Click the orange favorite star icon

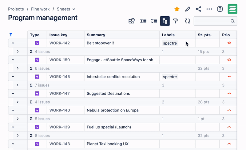click(x=177, y=9)
